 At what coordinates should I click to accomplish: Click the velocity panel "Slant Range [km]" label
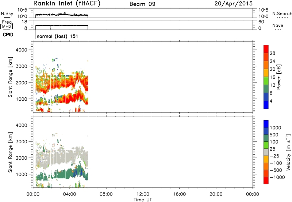[x=10, y=152]
